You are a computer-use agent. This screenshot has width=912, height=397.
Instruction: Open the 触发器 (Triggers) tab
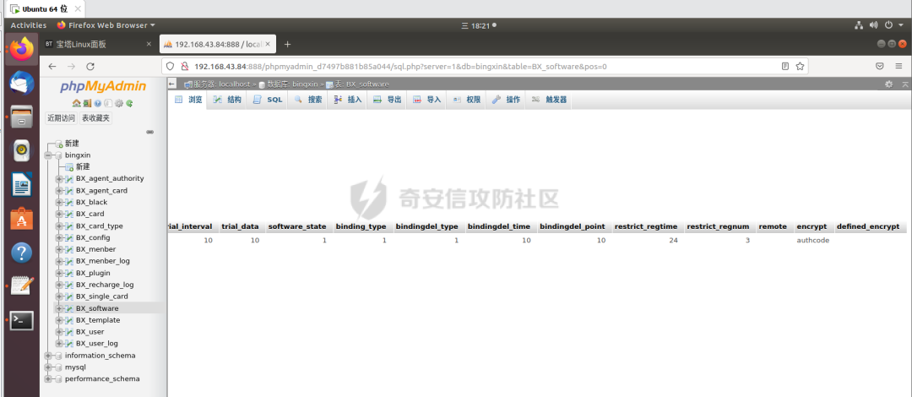pos(549,100)
